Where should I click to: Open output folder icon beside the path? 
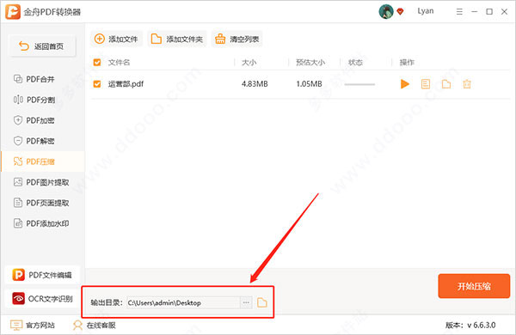click(x=262, y=302)
